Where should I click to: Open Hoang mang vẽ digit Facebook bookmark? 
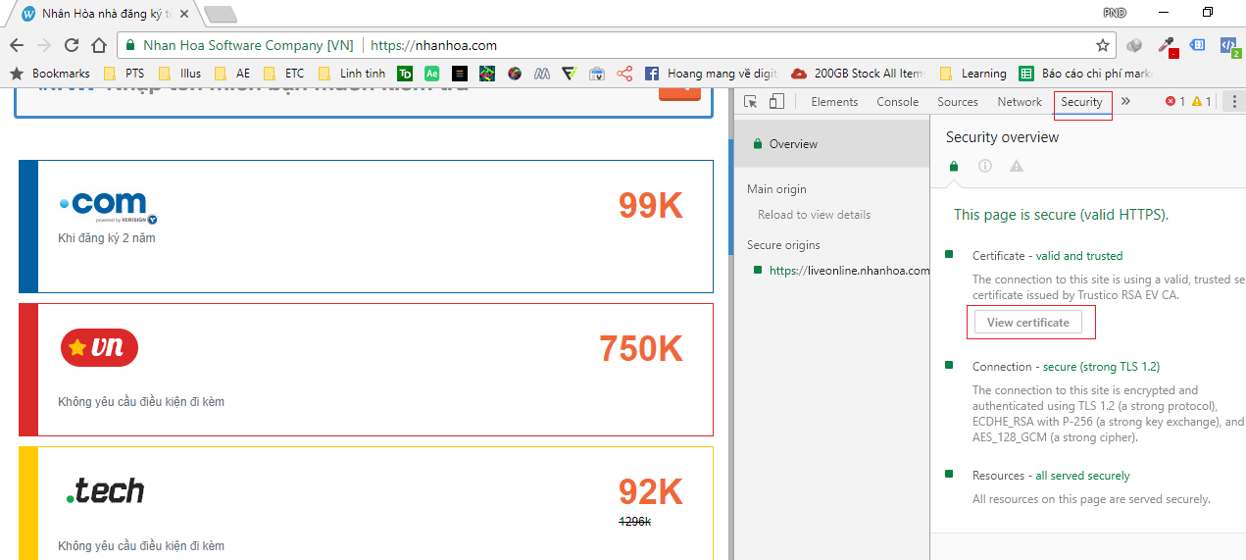(x=711, y=74)
